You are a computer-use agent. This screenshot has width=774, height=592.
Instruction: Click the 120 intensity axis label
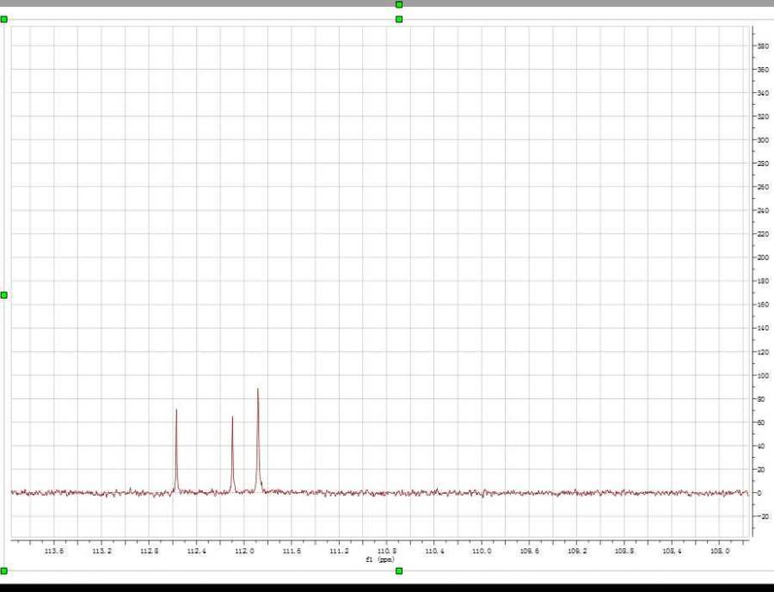tap(763, 352)
